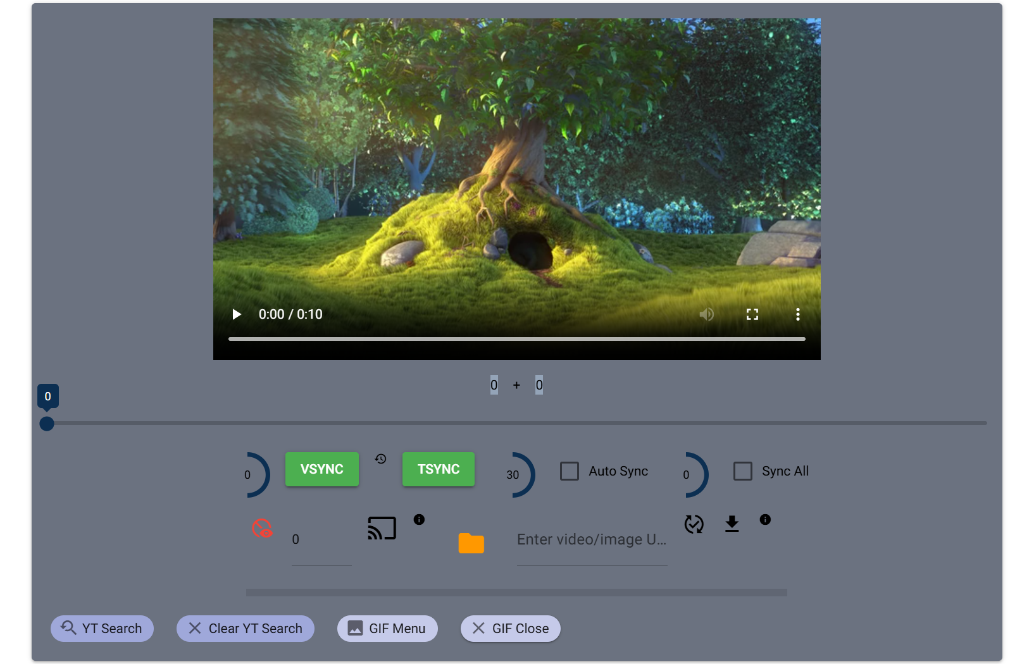This screenshot has width=1022, height=664.
Task: Focus the Enter video/image URL field
Action: point(592,540)
